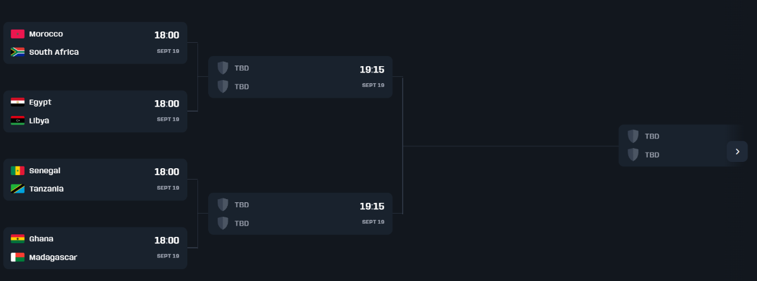The height and width of the screenshot is (281, 757).
Task: Open the Morocco vs South Africa match card
Action: (95, 43)
